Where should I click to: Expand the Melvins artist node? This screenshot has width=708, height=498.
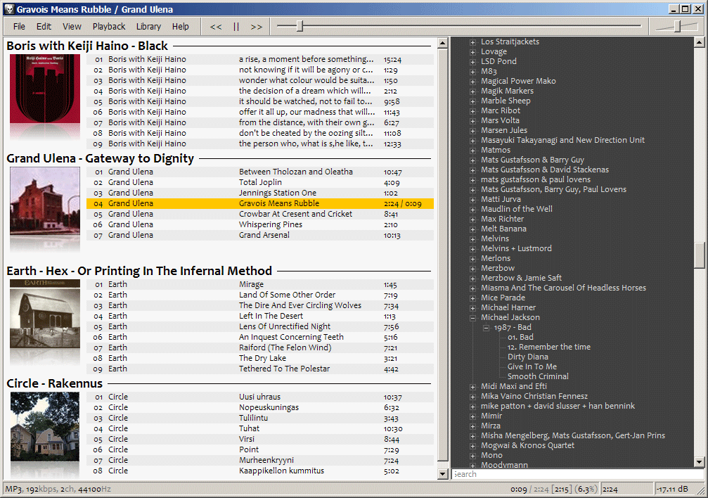[473, 239]
